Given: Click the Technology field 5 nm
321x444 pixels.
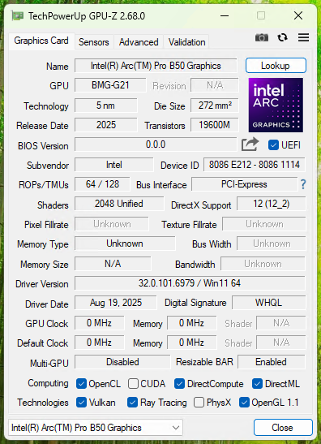Looking at the screenshot, I should point(105,106).
